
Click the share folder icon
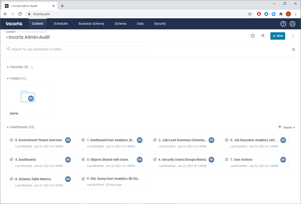coord(263,36)
